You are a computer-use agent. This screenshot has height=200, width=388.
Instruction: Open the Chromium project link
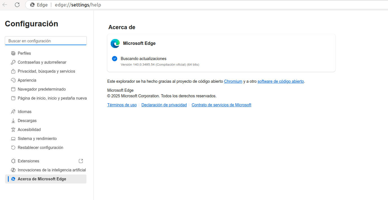tap(233, 81)
